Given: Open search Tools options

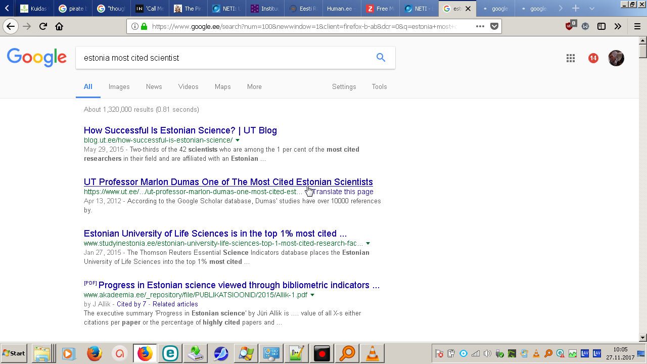Looking at the screenshot, I should [x=380, y=86].
